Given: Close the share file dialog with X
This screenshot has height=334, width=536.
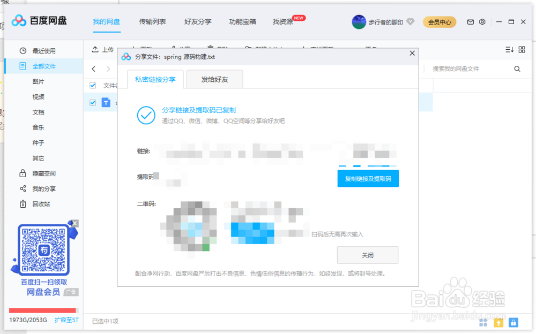Looking at the screenshot, I should tap(412, 54).
